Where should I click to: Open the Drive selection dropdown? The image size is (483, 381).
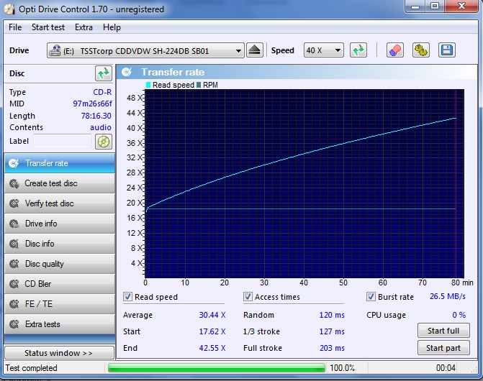pos(145,50)
